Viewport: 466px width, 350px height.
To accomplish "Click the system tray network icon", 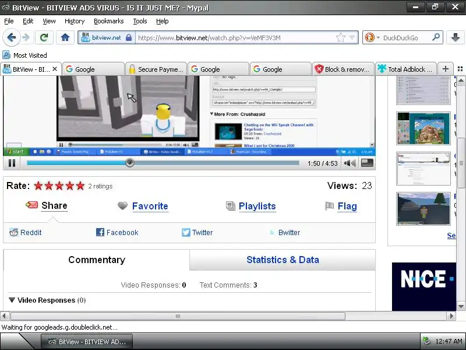I will (x=426, y=341).
